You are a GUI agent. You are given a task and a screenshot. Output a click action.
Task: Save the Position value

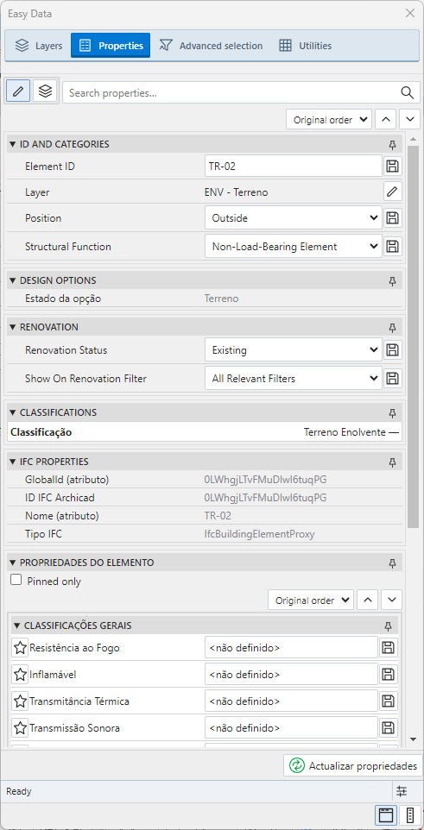click(x=393, y=218)
